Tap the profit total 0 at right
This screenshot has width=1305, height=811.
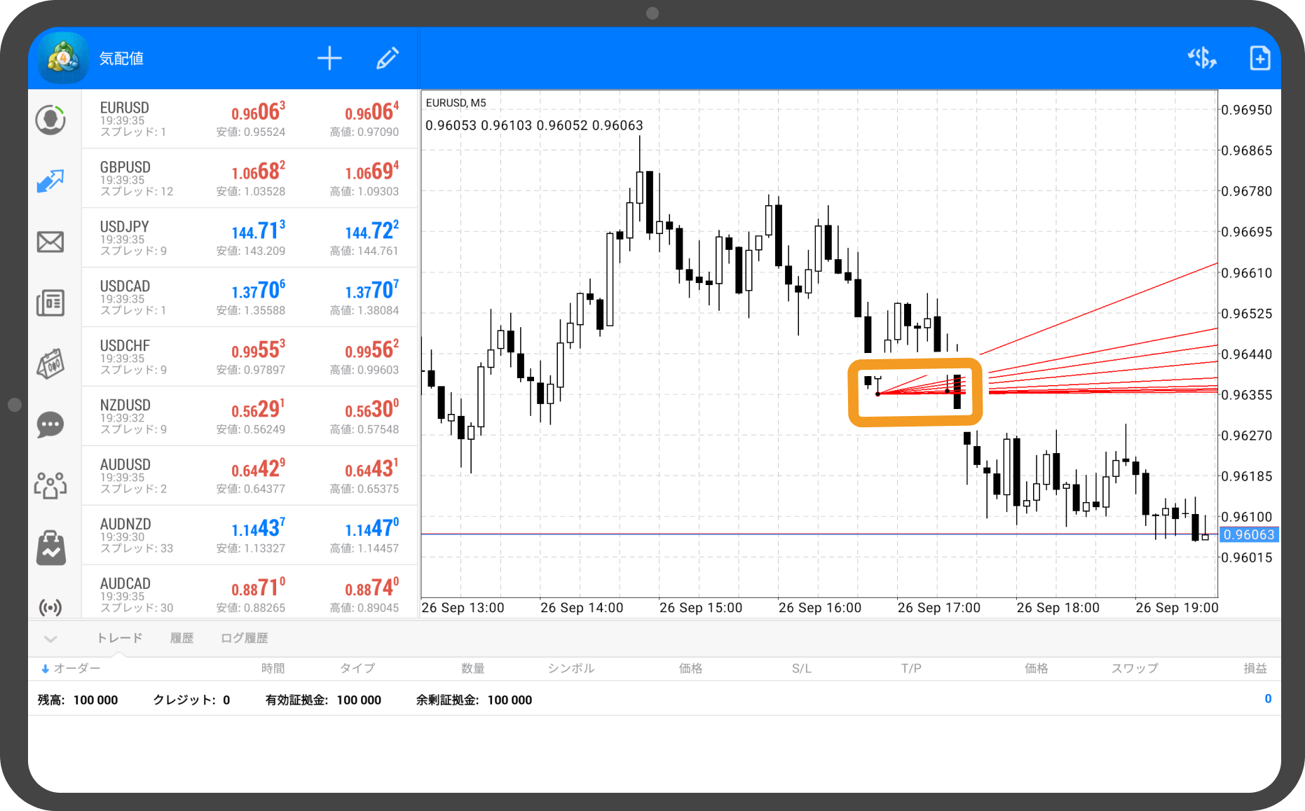click(x=1268, y=699)
